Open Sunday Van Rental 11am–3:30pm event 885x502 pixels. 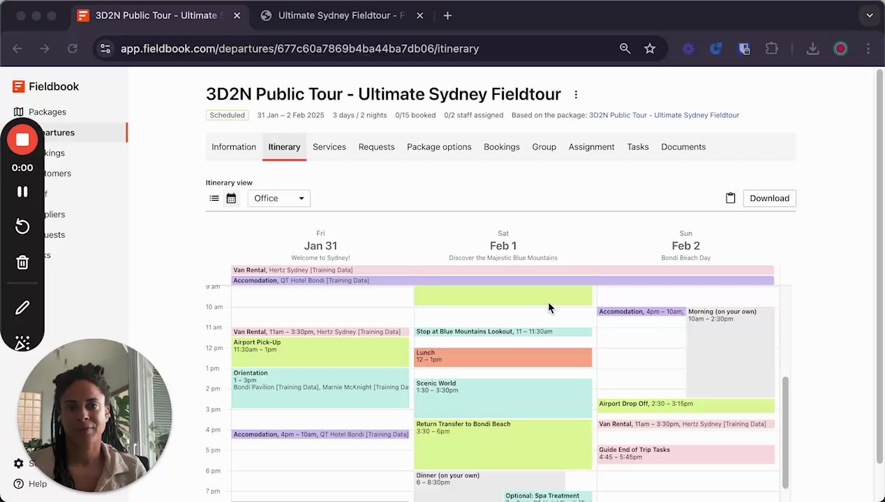coord(685,424)
